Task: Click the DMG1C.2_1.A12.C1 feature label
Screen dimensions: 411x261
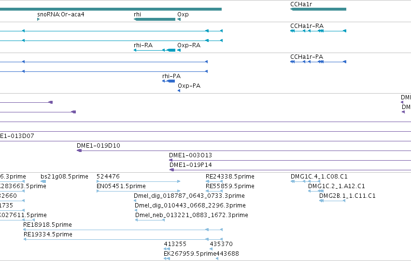Action: click(336, 186)
